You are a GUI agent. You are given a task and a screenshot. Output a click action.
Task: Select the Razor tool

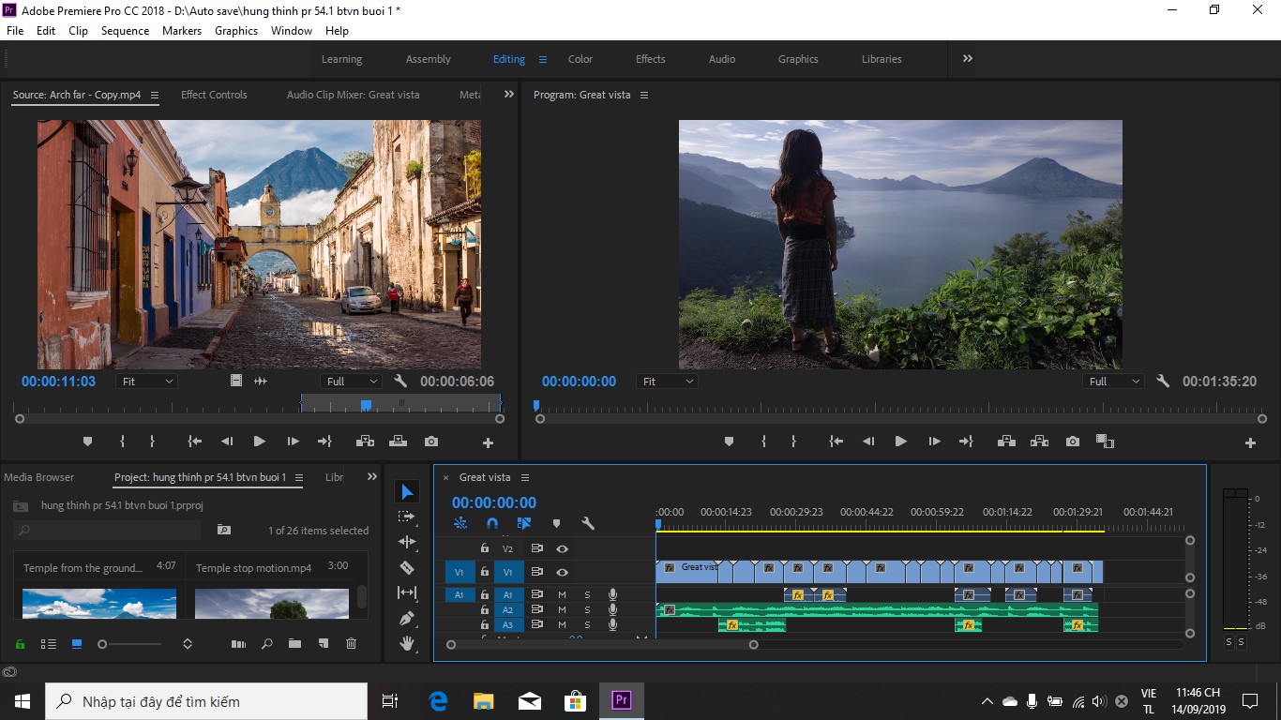[x=406, y=567]
